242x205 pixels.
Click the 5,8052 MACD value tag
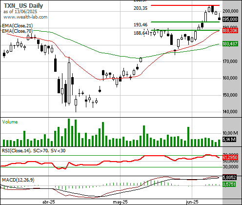(229, 178)
